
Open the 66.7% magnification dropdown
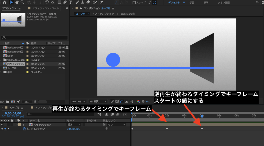[x=78, y=101]
